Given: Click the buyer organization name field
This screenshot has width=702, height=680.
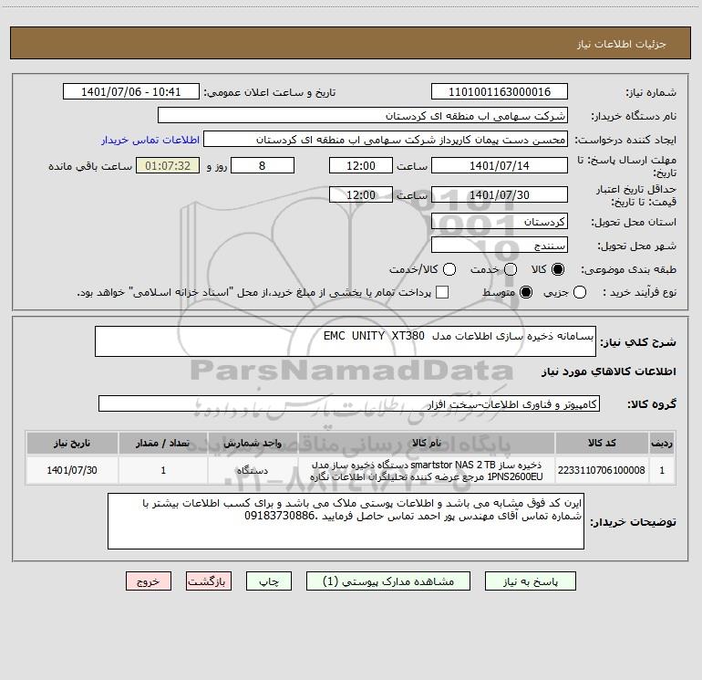Looking at the screenshot, I should 363,116.
